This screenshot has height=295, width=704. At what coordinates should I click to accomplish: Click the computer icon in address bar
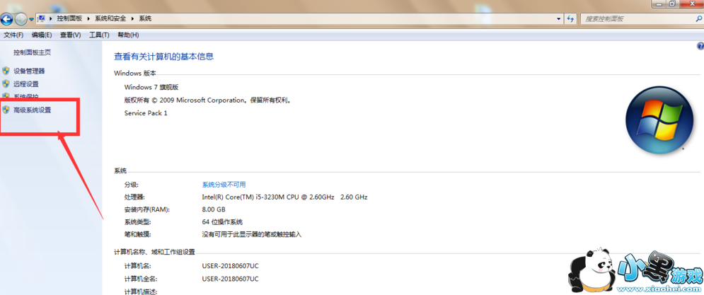[x=41, y=18]
